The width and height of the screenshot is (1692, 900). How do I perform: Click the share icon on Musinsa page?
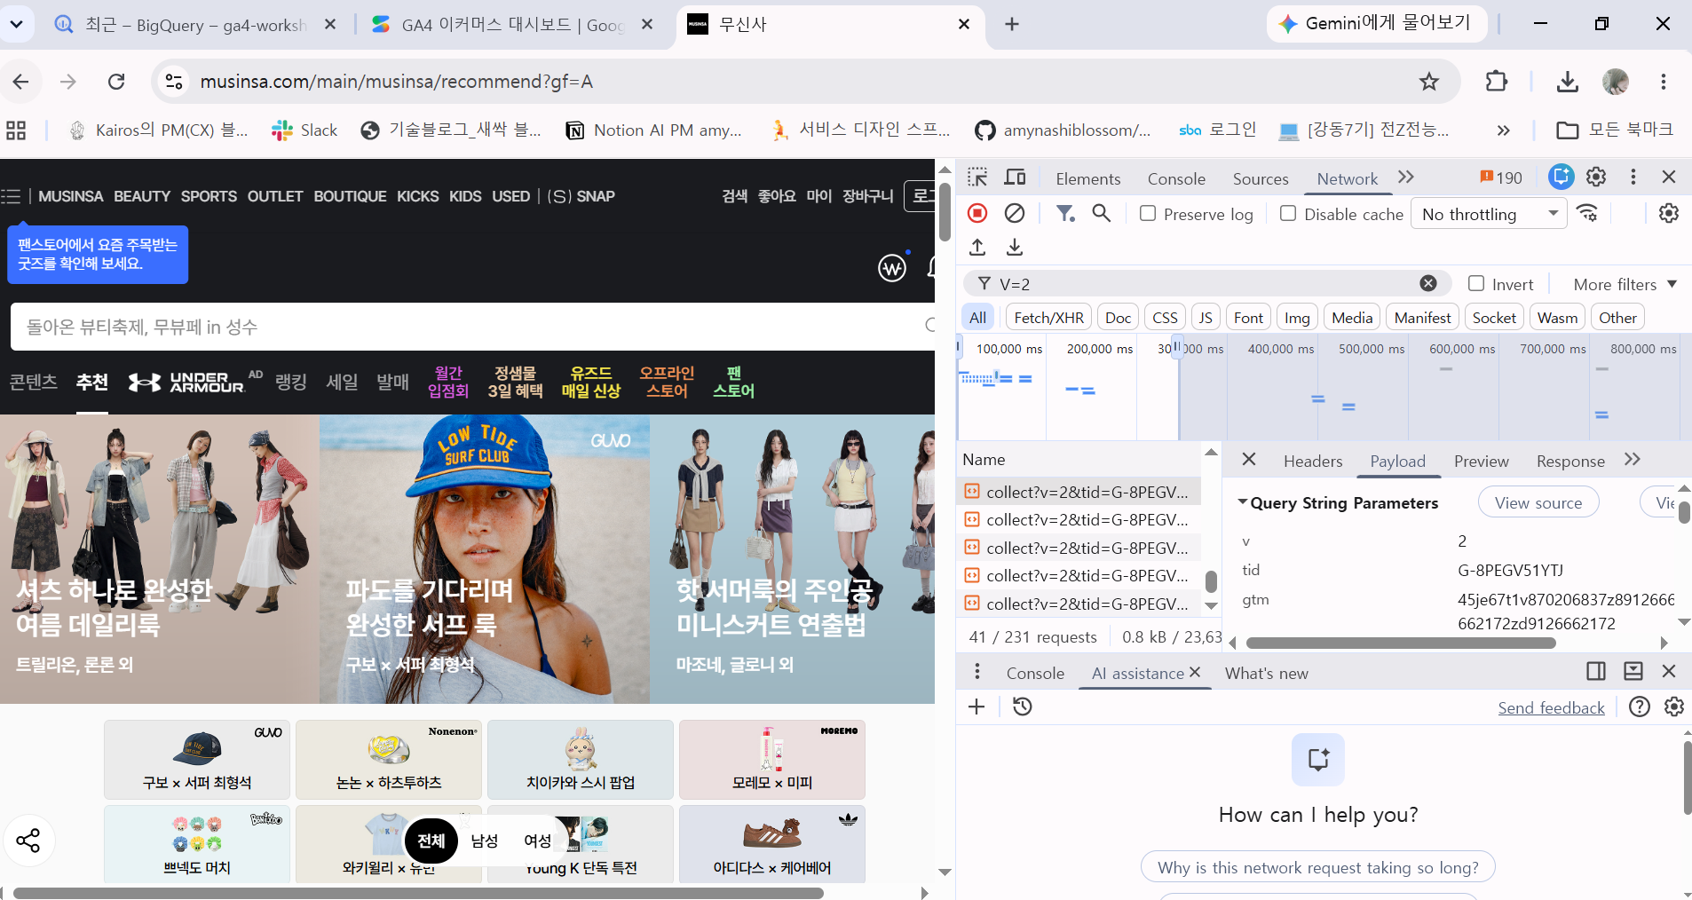click(28, 841)
